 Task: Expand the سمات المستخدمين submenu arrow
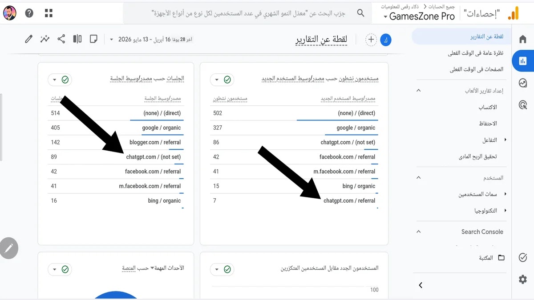click(505, 194)
